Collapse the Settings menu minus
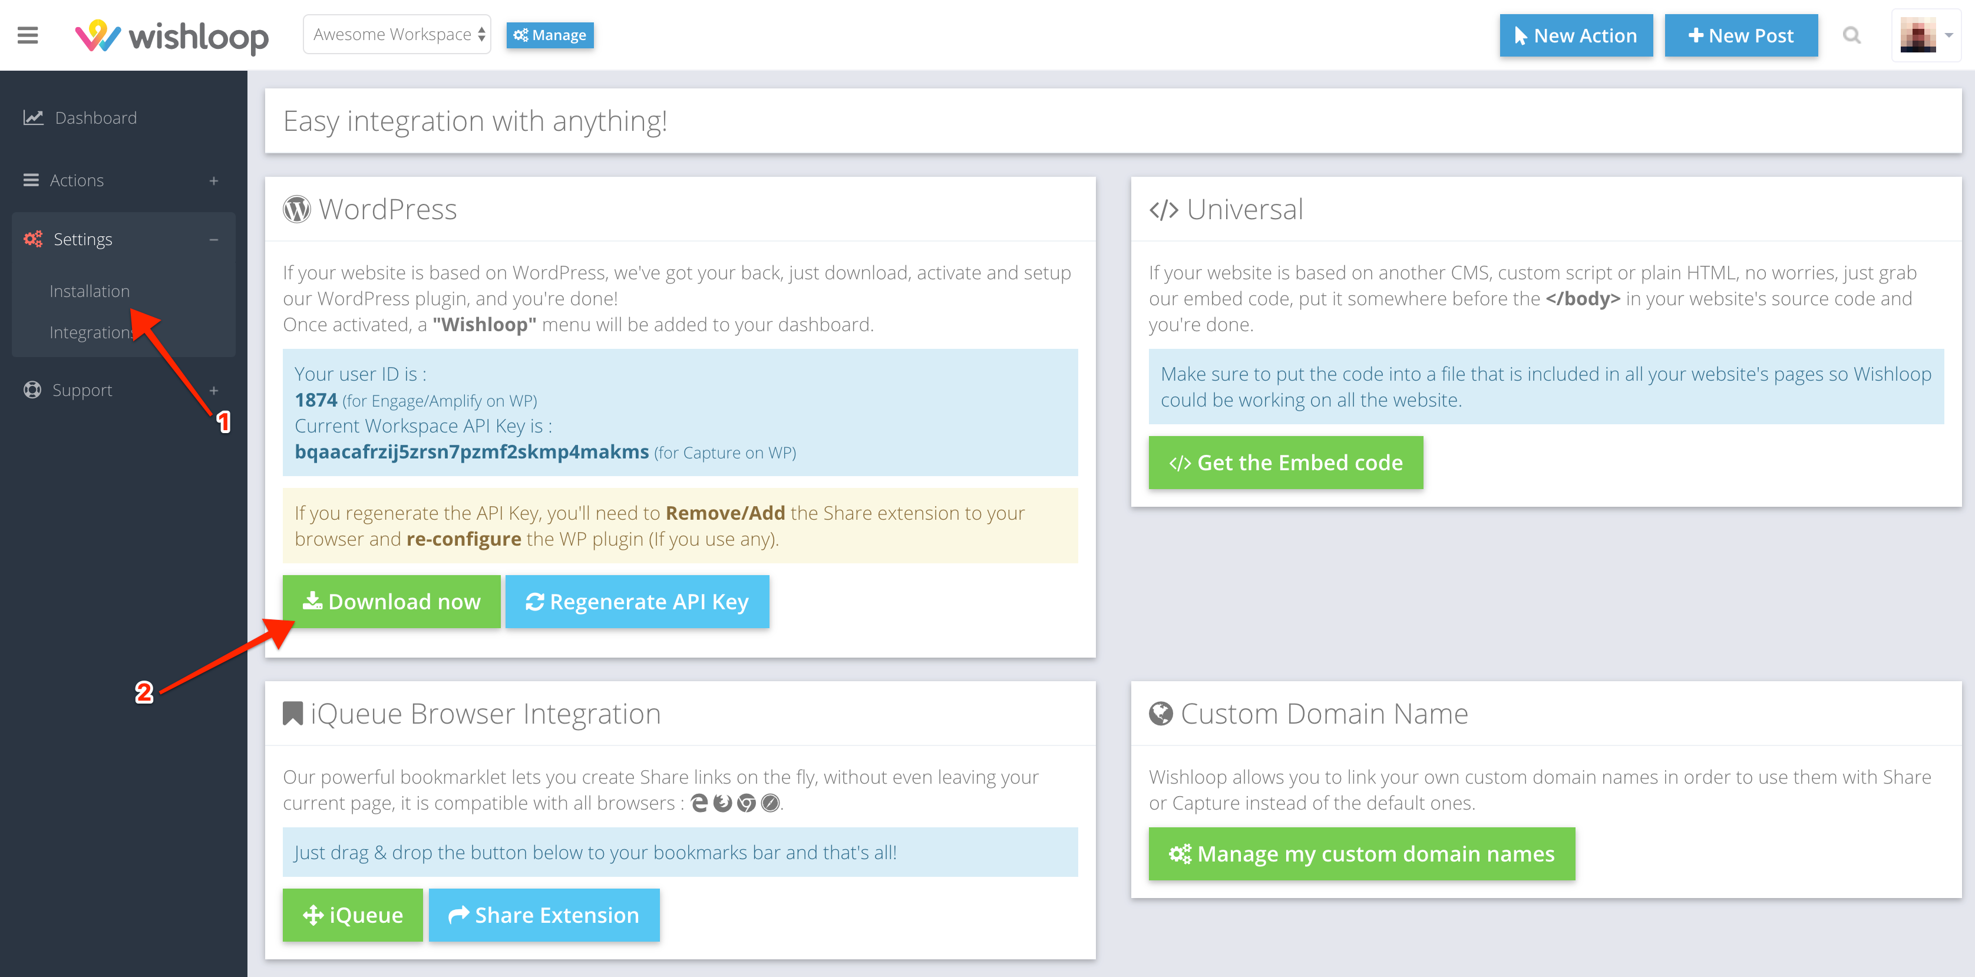This screenshot has width=1975, height=977. pyautogui.click(x=214, y=240)
